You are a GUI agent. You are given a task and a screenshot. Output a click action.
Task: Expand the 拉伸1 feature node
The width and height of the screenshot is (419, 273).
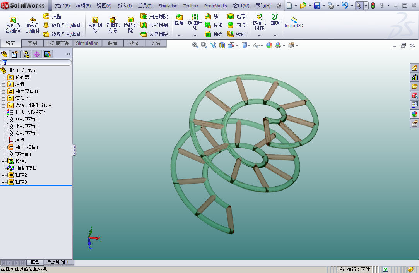pos(3,161)
